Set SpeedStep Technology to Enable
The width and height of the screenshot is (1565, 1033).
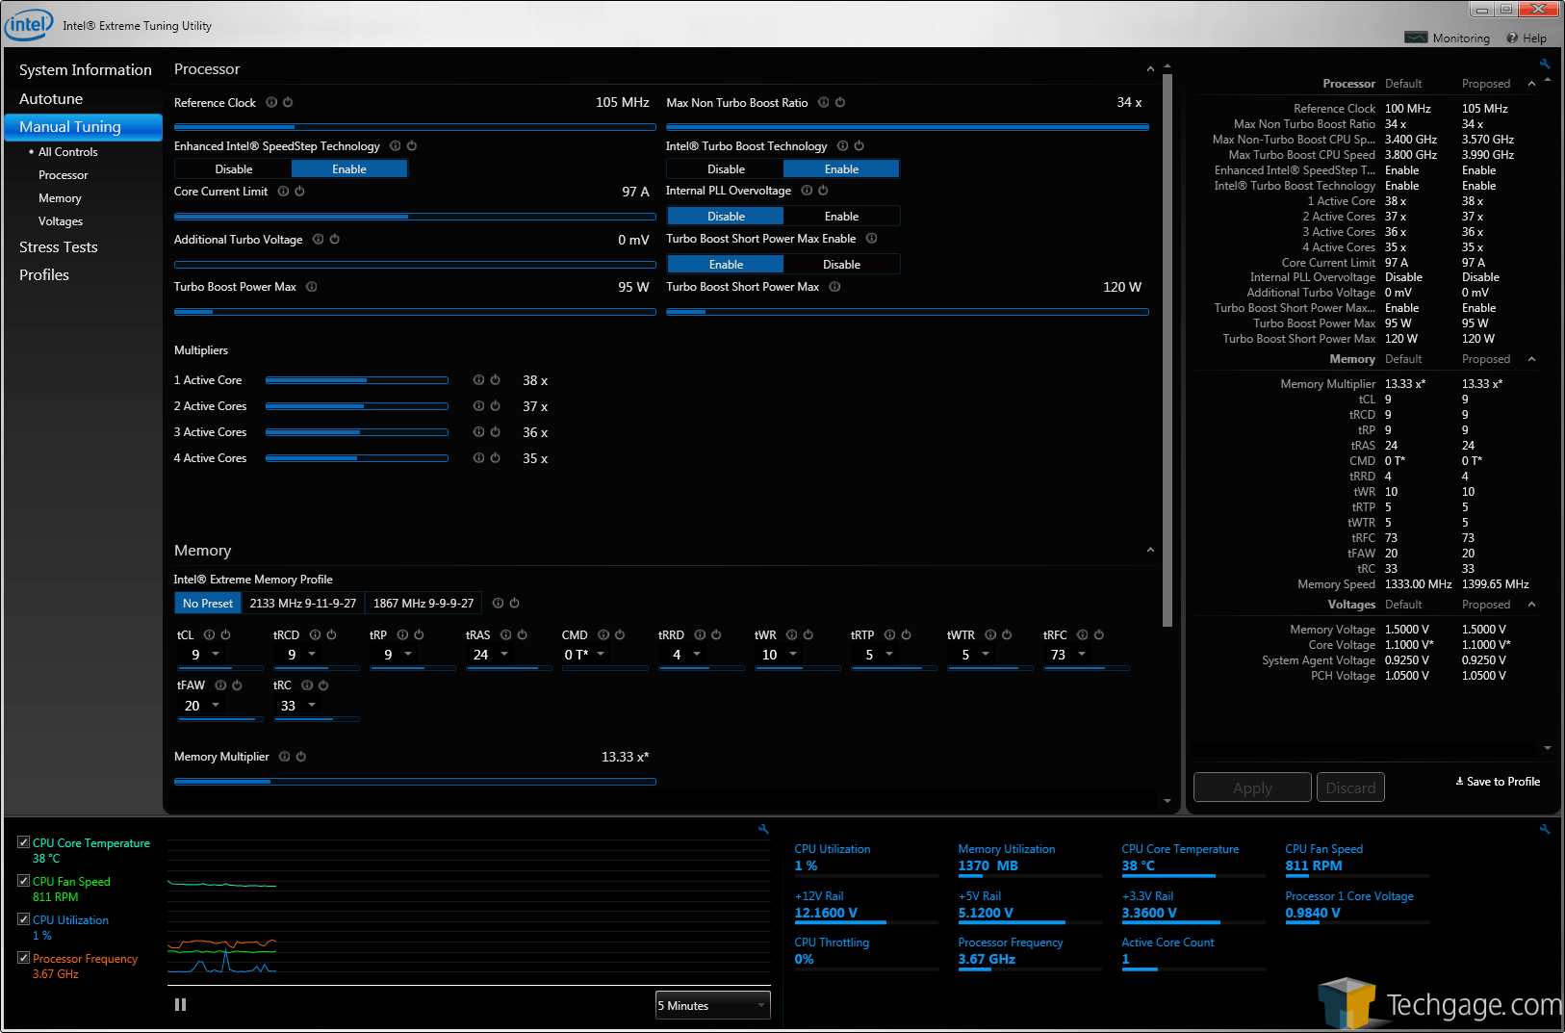349,169
